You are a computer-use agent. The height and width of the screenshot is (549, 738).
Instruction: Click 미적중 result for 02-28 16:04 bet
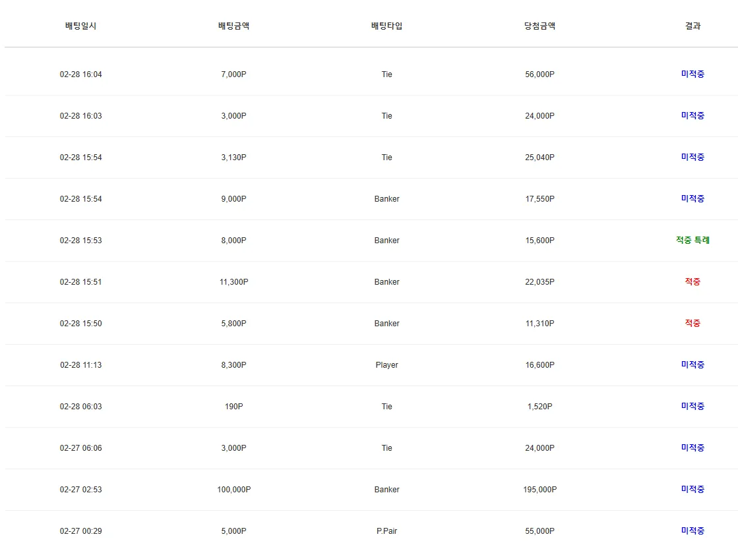pos(692,74)
